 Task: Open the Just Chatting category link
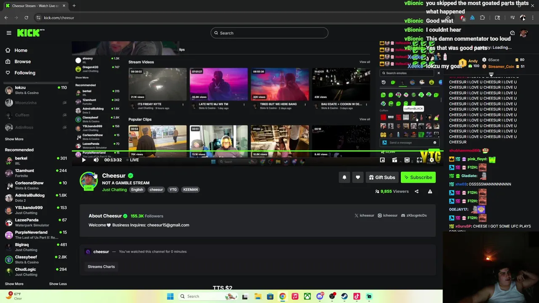click(114, 190)
